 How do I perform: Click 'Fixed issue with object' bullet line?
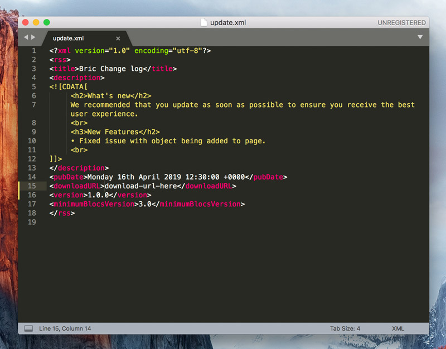point(168,141)
